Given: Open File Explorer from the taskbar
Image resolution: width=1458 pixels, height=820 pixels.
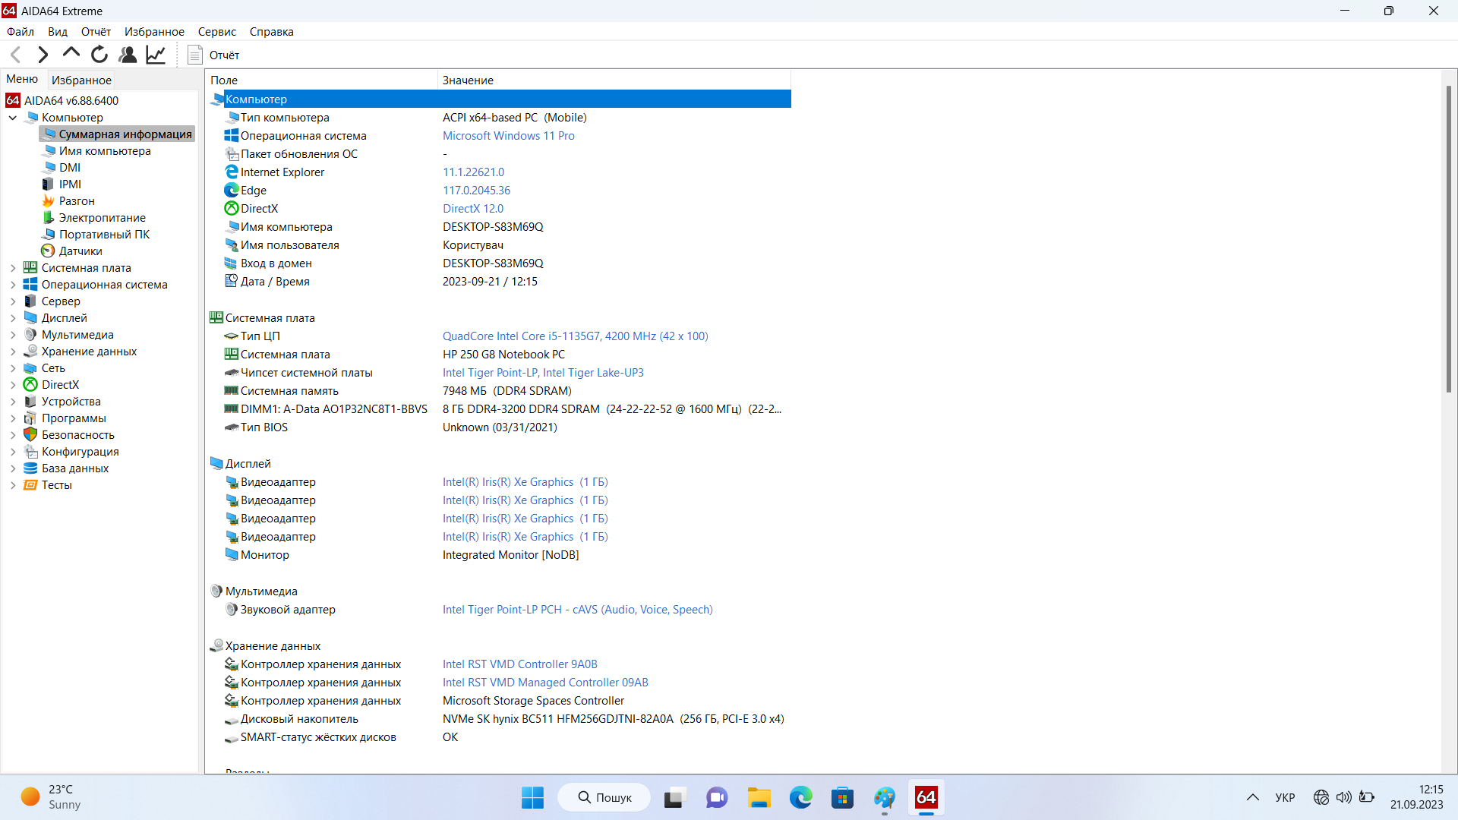Looking at the screenshot, I should pos(759,797).
